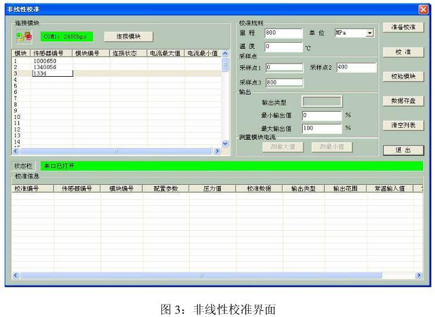Click the 采样点3 input field
The height and width of the screenshot is (317, 435).
pos(283,83)
